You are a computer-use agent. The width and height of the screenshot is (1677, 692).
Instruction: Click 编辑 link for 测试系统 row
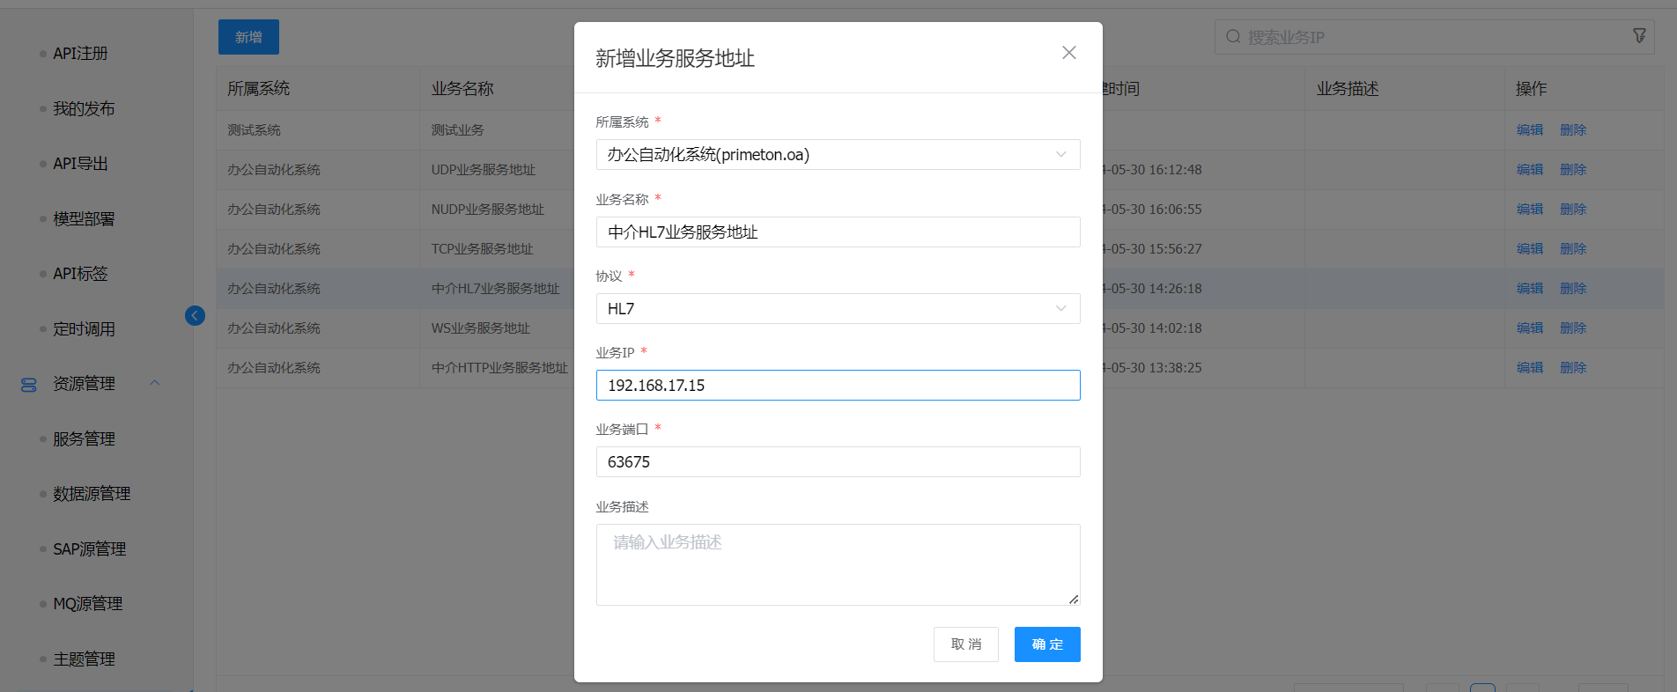point(1529,130)
